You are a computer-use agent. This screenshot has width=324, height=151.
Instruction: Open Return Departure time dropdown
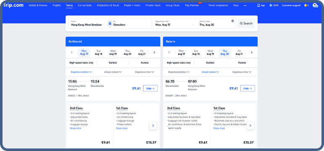242,72
